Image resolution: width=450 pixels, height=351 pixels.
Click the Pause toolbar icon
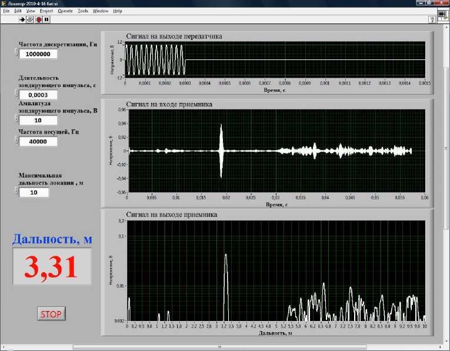point(46,19)
